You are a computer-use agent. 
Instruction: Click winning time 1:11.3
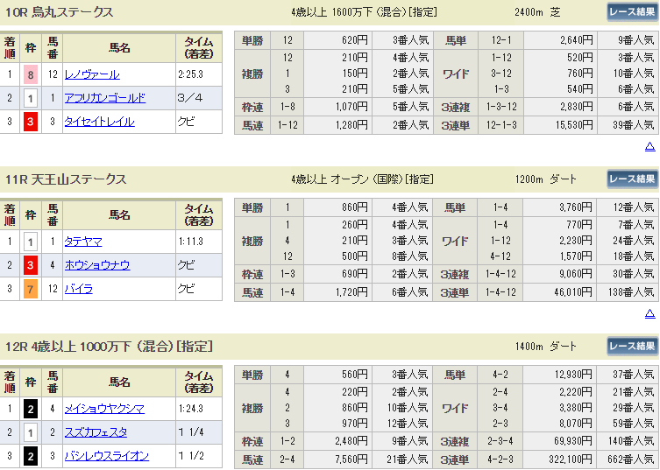[x=190, y=242]
